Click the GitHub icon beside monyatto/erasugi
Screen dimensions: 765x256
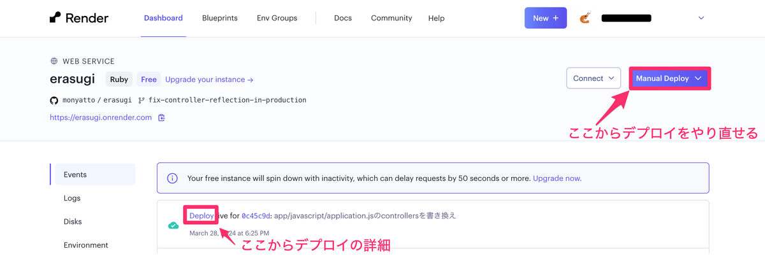pyautogui.click(x=54, y=100)
